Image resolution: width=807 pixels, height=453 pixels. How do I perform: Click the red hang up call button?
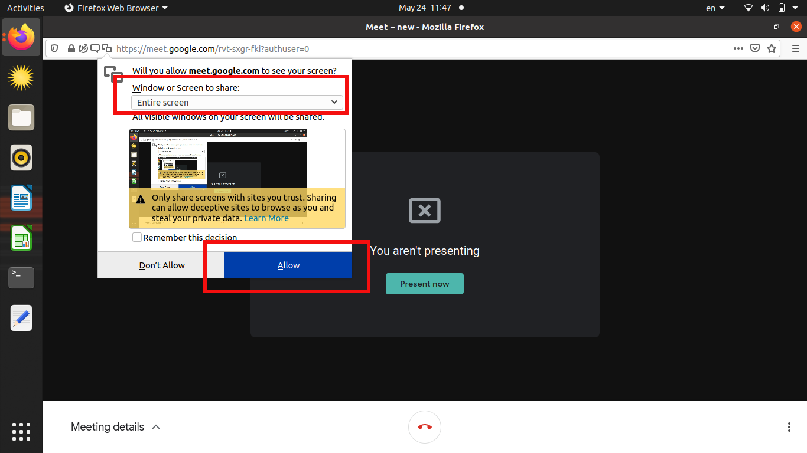click(x=425, y=427)
